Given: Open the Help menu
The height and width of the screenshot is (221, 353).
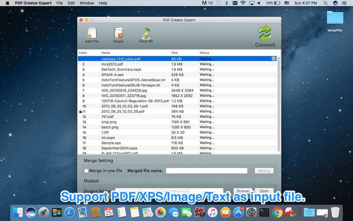Looking at the screenshot, I should coord(103,3).
